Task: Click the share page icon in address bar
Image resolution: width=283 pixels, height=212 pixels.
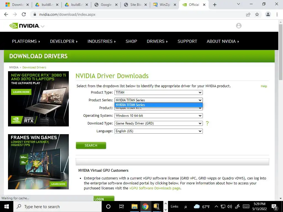Action: [248, 14]
